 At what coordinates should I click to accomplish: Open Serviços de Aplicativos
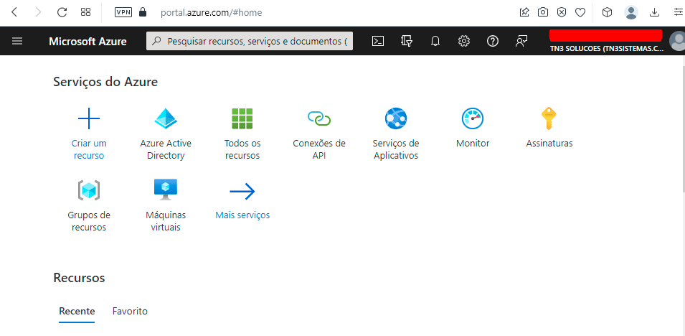click(x=396, y=118)
